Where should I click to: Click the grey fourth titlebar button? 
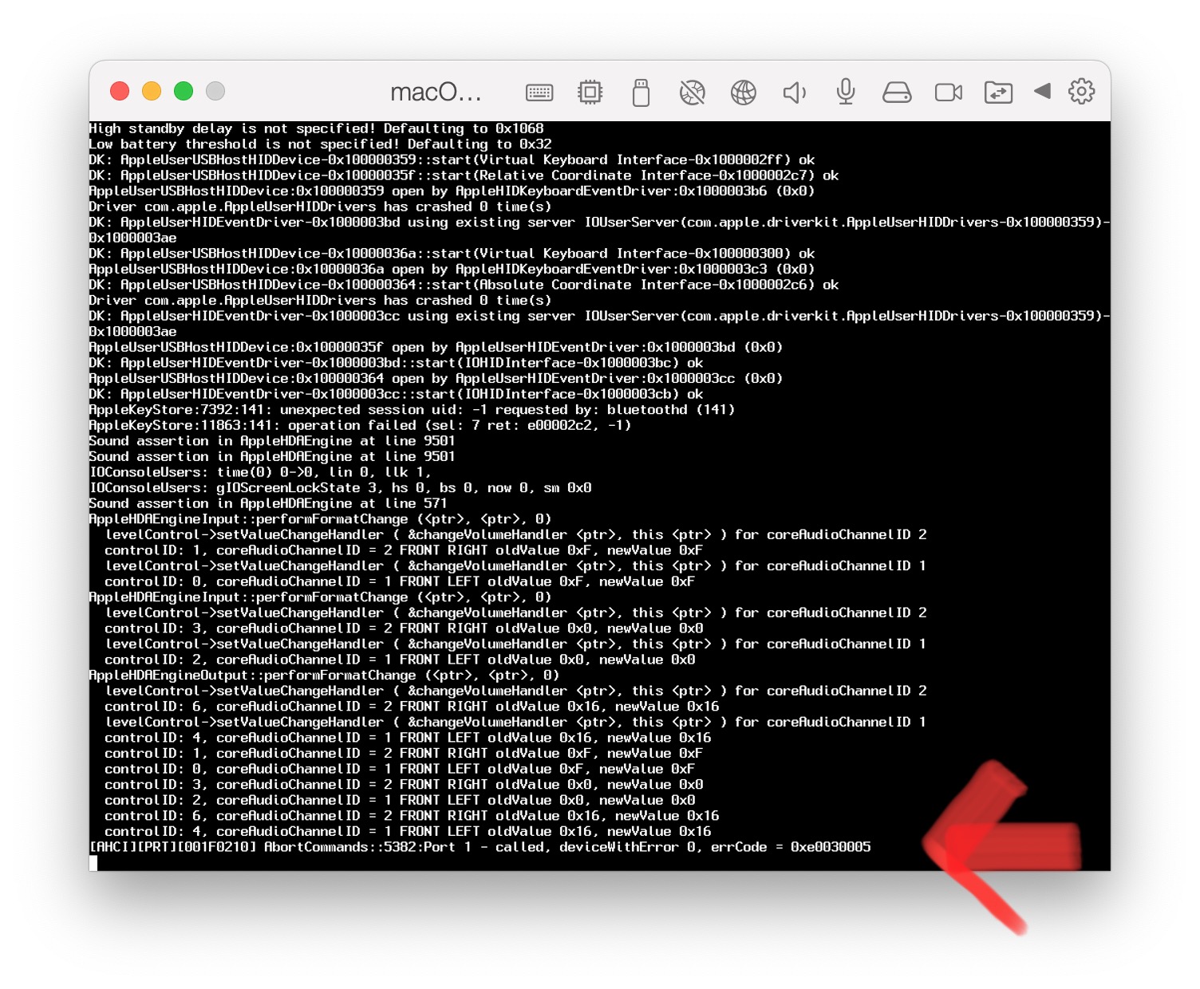click(x=215, y=91)
